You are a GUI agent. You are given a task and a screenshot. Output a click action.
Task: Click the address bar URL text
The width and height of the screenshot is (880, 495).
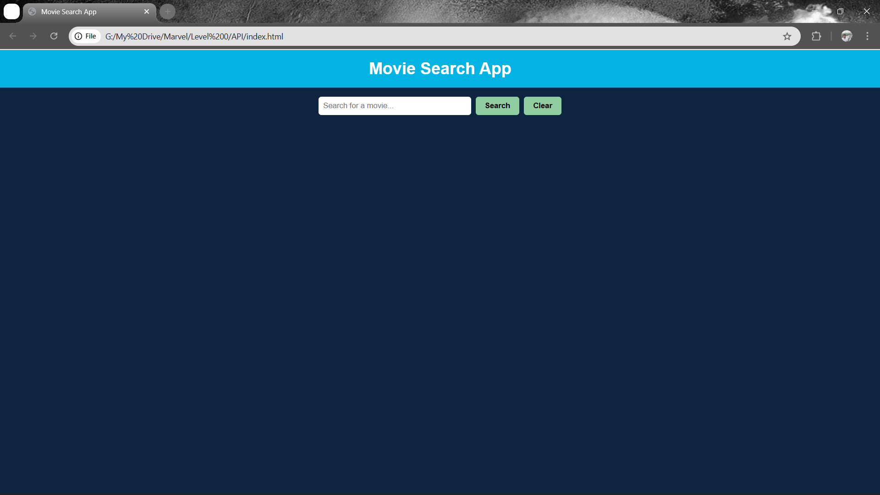[x=194, y=36]
